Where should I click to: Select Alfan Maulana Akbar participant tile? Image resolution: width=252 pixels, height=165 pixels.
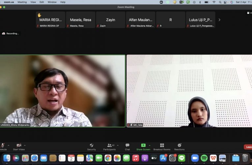pos(141,20)
